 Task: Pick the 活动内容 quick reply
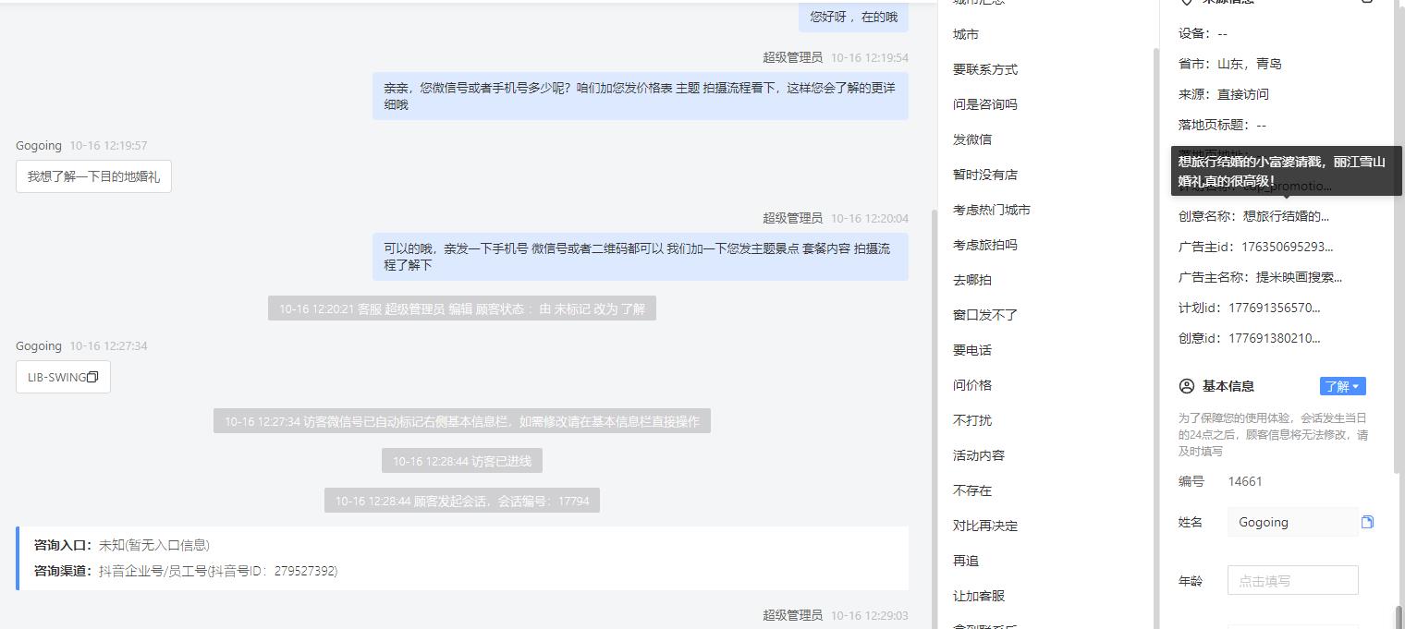(x=979, y=455)
